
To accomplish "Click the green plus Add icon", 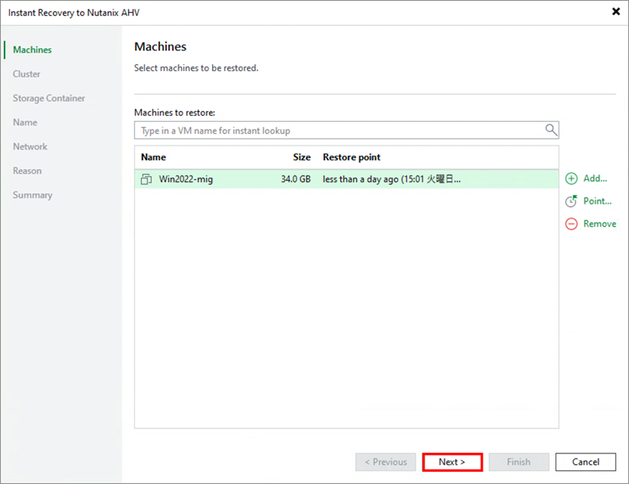I will click(572, 178).
